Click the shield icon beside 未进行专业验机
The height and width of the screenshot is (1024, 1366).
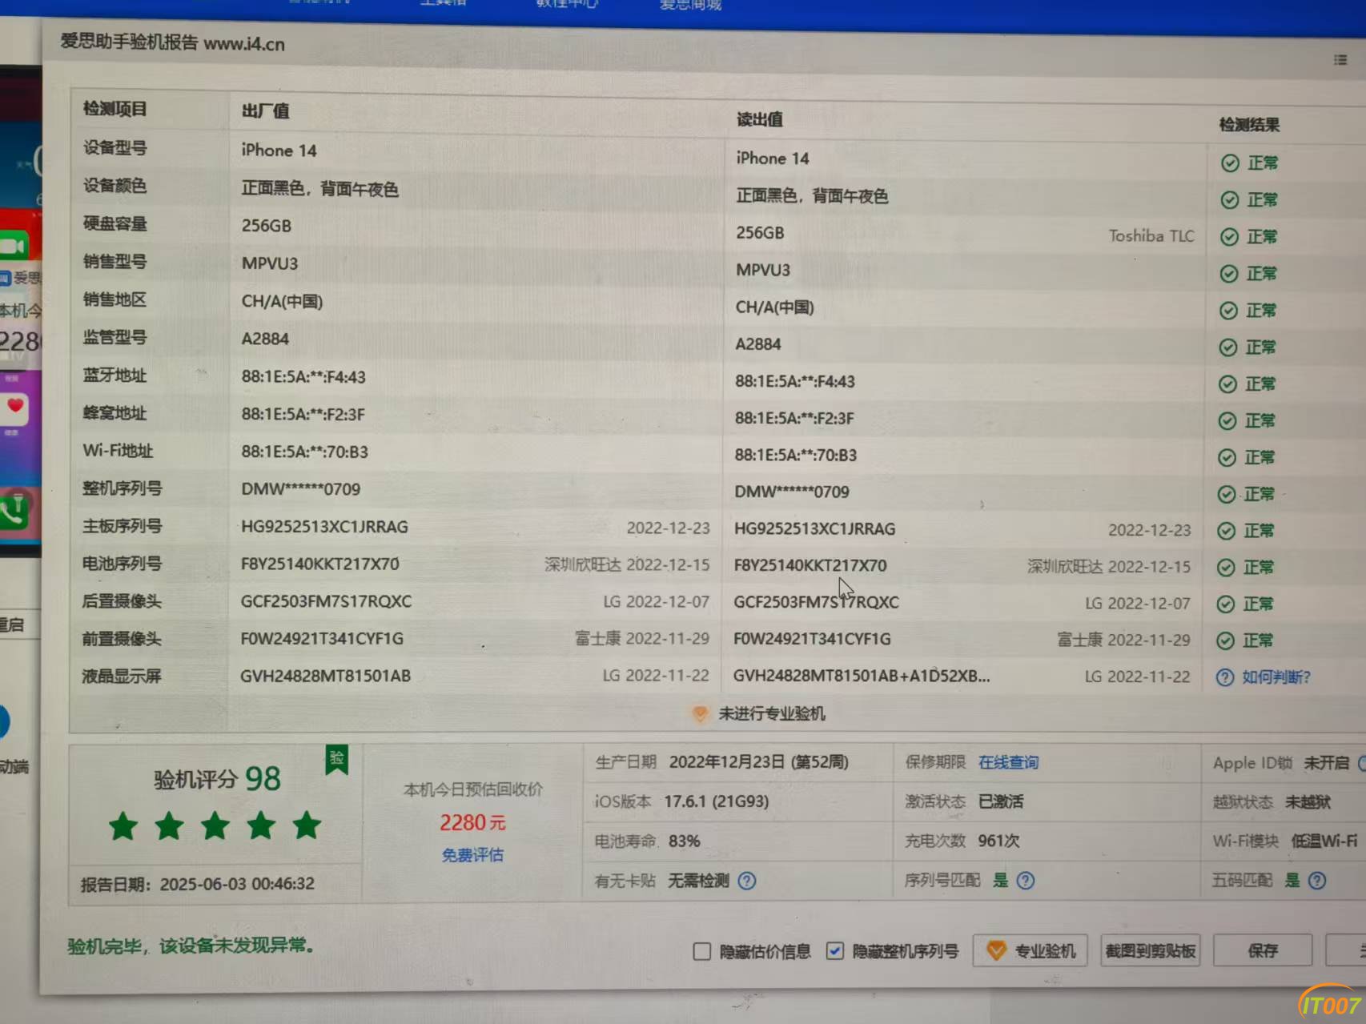(700, 713)
